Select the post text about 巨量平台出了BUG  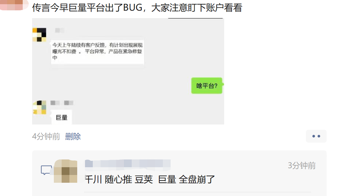point(137,8)
